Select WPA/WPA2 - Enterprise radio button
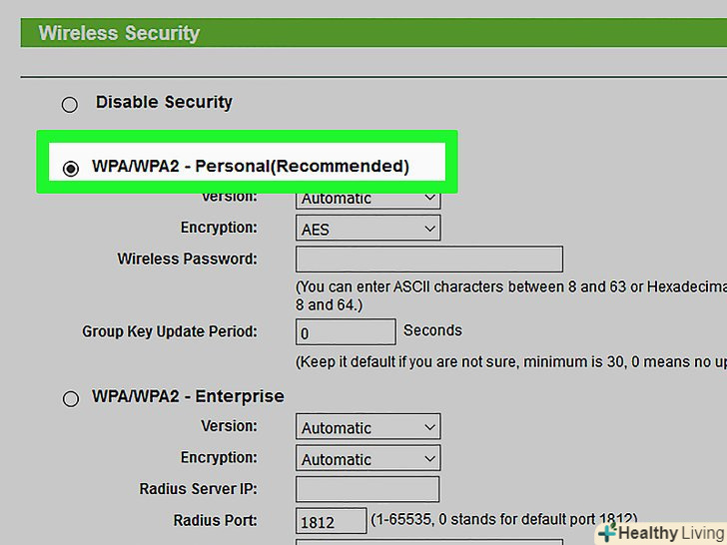 coord(70,399)
